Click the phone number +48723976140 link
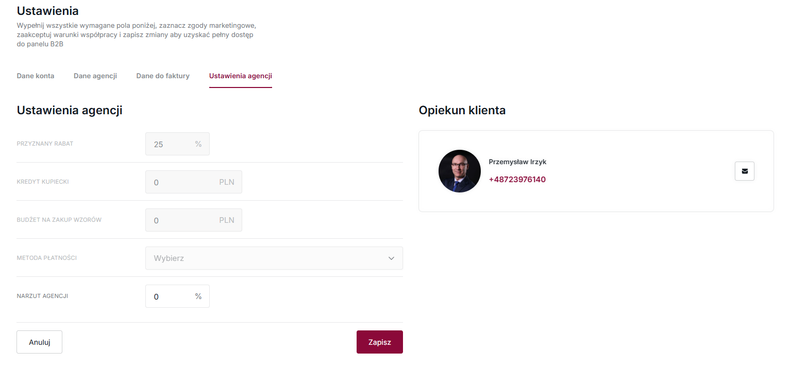The image size is (807, 369). pos(517,180)
